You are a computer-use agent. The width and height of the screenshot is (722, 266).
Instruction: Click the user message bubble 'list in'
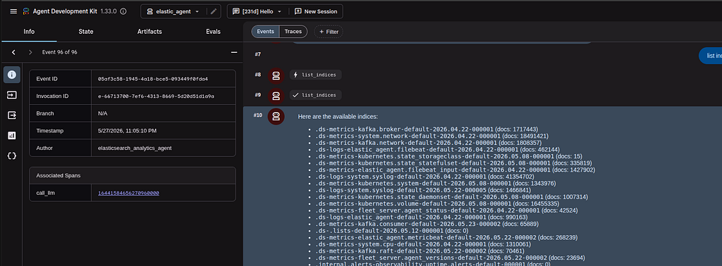coord(711,56)
